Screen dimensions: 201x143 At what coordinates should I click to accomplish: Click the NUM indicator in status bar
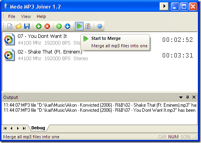click(x=173, y=137)
